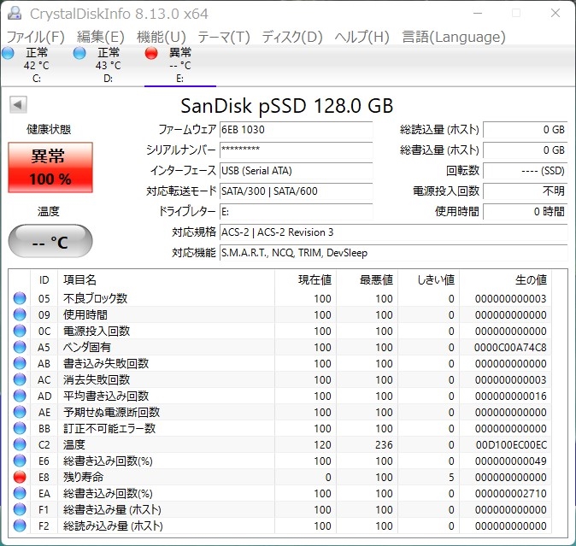Click status circle for ID AE 予期せぬ電源断回数

click(20, 412)
